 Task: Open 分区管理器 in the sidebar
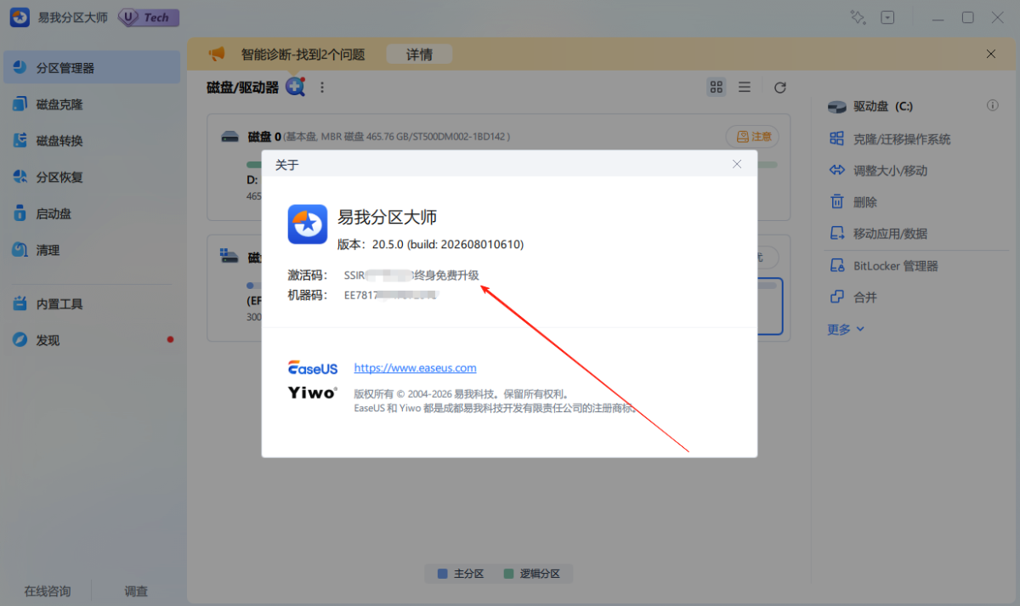[92, 68]
